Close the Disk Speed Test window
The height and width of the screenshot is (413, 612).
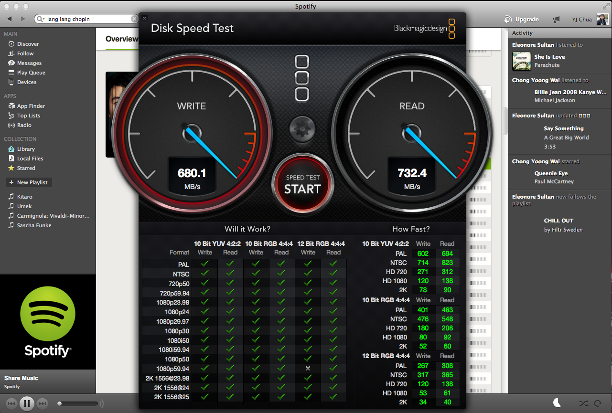(x=145, y=18)
